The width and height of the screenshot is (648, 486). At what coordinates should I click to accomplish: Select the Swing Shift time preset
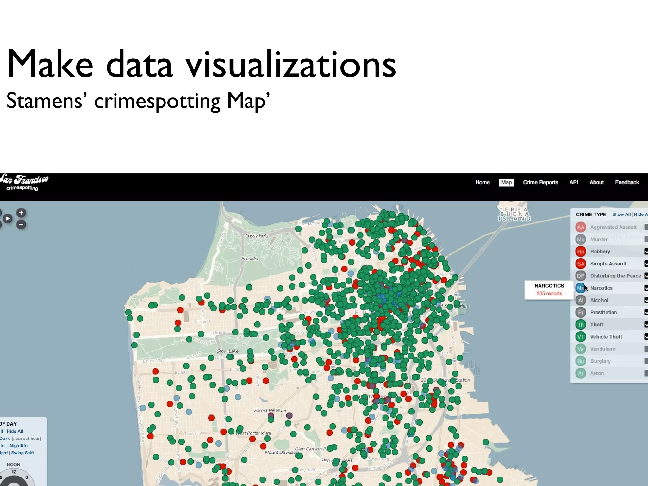click(22, 453)
